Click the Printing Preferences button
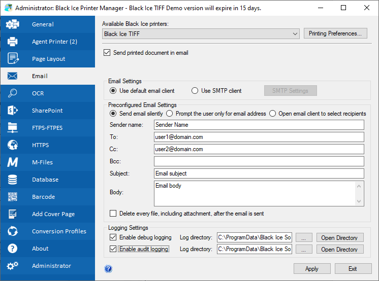Viewport: 379px width, 281px height. coord(335,33)
